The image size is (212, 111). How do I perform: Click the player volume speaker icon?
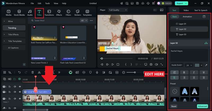[156, 64]
